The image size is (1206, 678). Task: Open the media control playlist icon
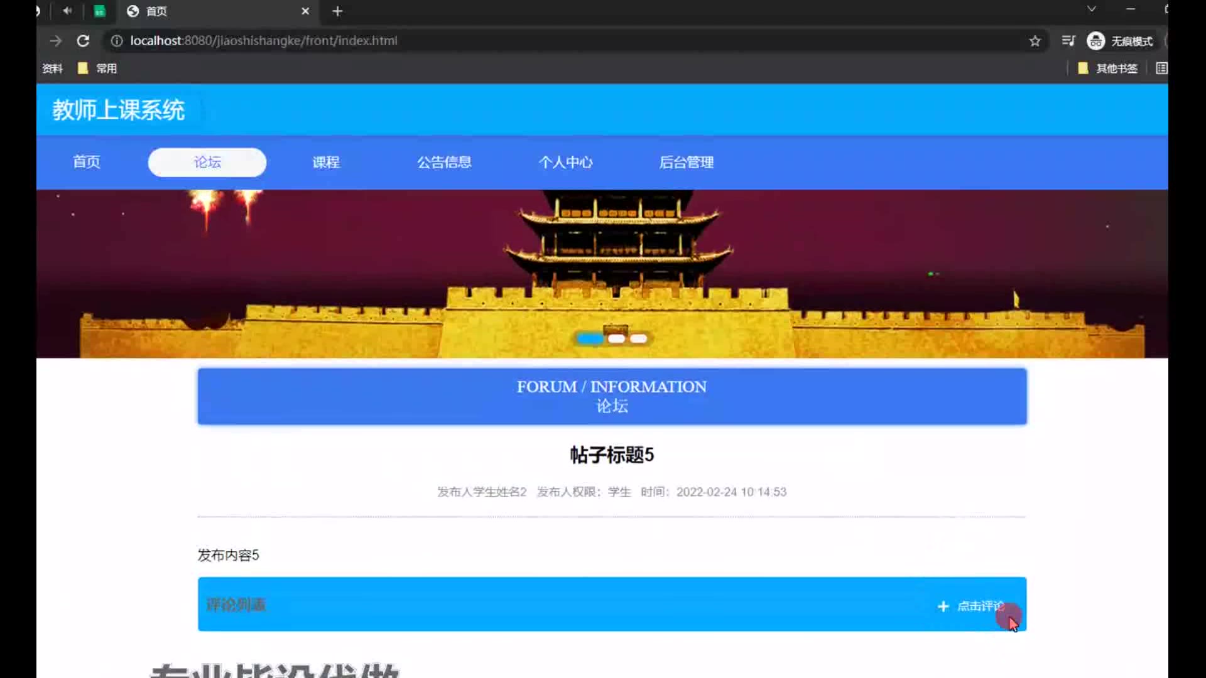[1068, 41]
